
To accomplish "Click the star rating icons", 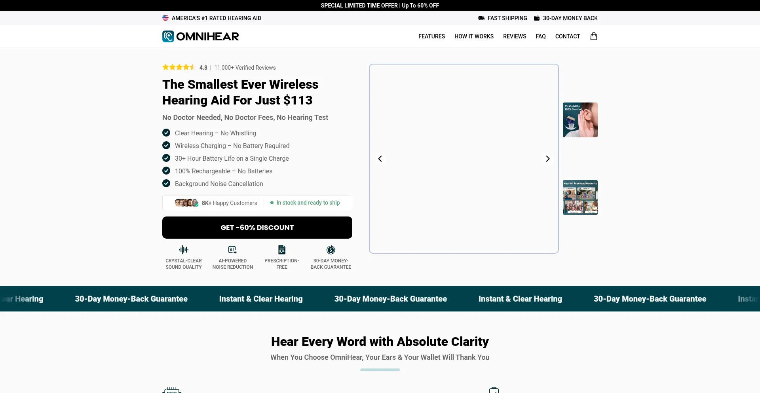I will pyautogui.click(x=179, y=67).
